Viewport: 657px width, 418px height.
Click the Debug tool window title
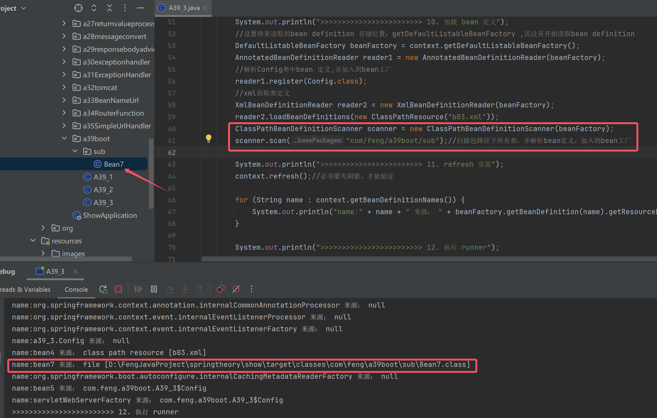click(8, 271)
